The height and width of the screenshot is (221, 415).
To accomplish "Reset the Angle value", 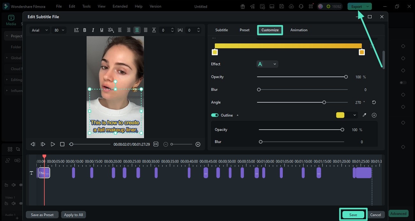I will [374, 102].
